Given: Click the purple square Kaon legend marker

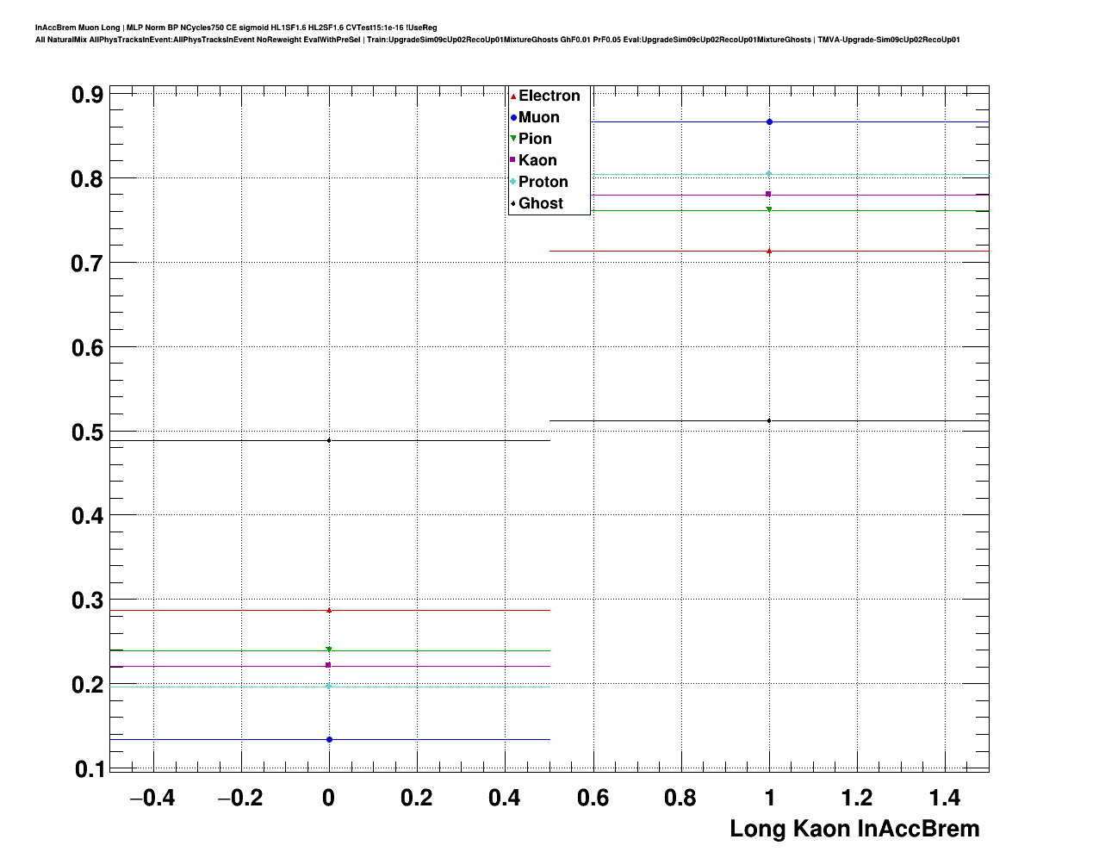Looking at the screenshot, I should (513, 160).
